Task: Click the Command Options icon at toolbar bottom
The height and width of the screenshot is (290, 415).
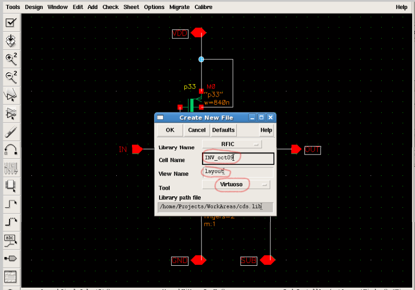Action: coord(11,277)
